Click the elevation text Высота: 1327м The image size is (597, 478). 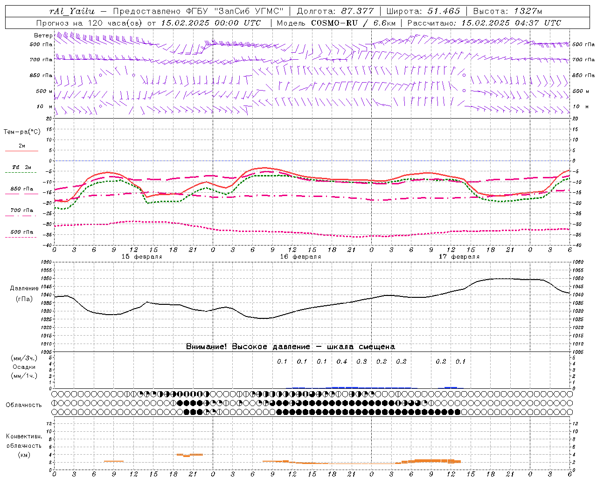(x=507, y=11)
